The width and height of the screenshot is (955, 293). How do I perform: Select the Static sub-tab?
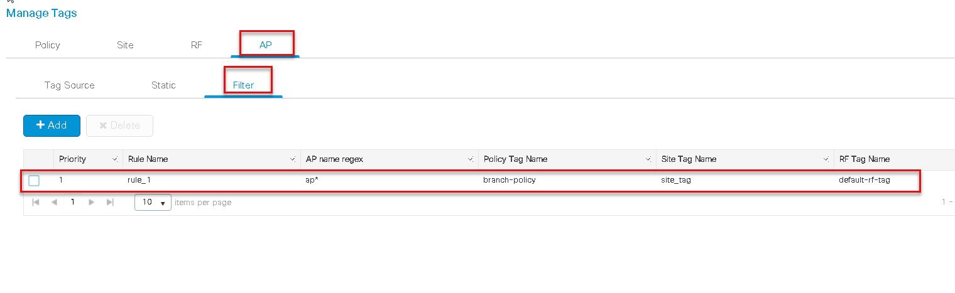coord(163,85)
